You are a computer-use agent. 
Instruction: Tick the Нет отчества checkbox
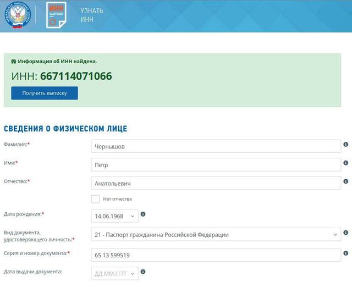pyautogui.click(x=96, y=199)
